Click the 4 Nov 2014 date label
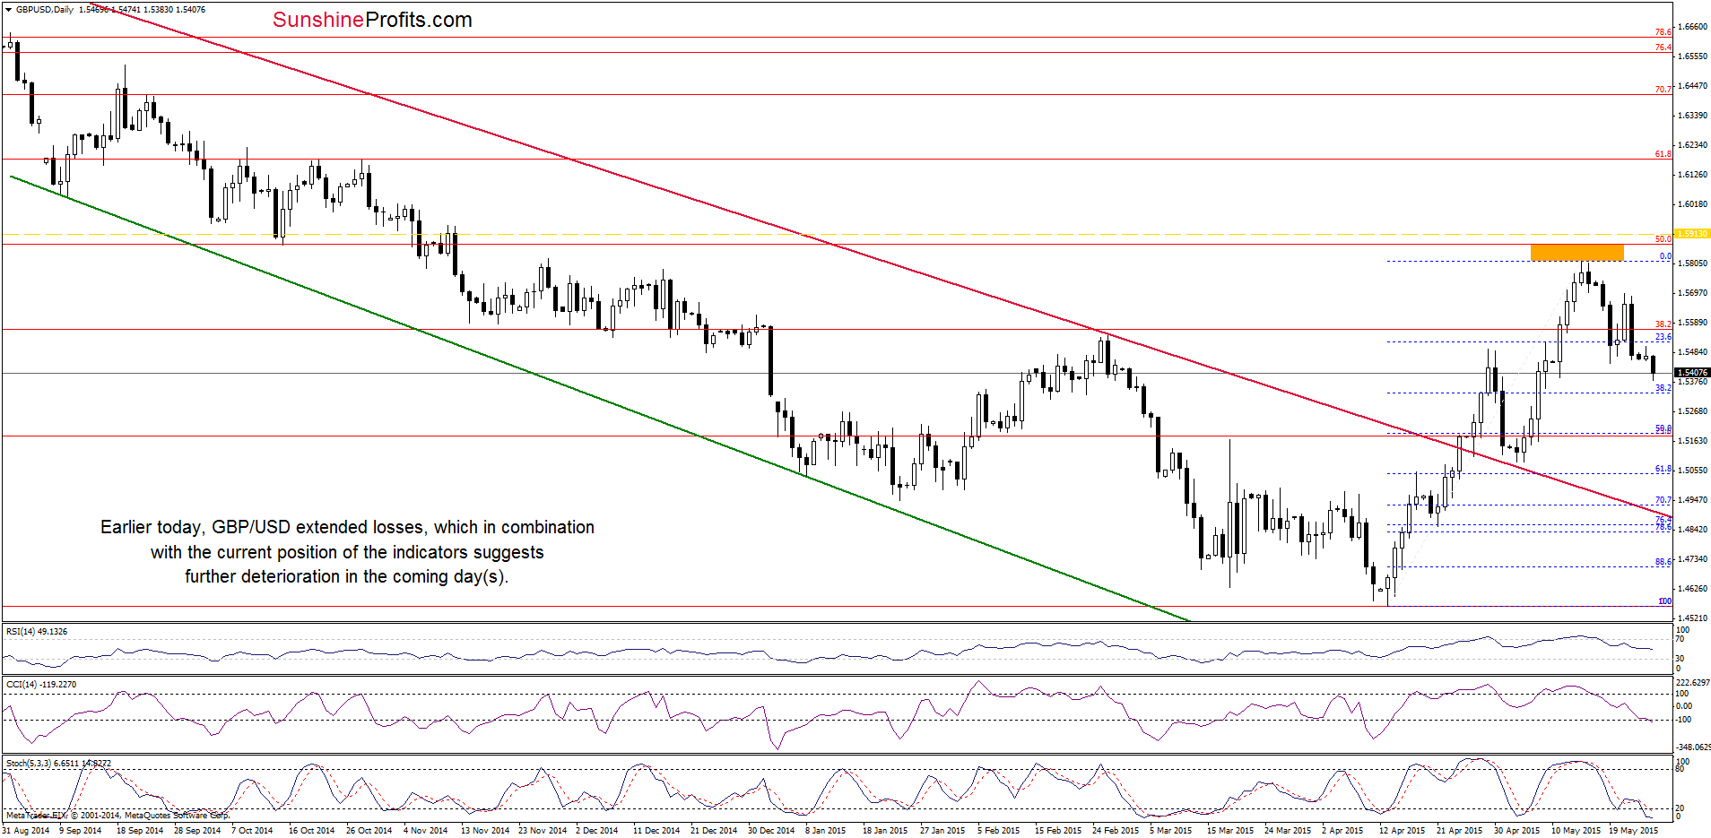 click(426, 830)
